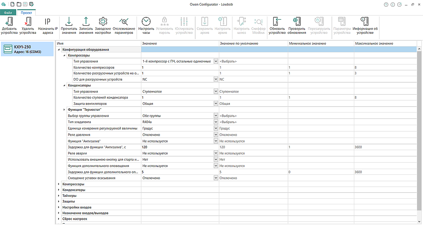Click Настроить шлюз toolbar icon
This screenshot has height=225, width=423.
pyautogui.click(x=242, y=21)
